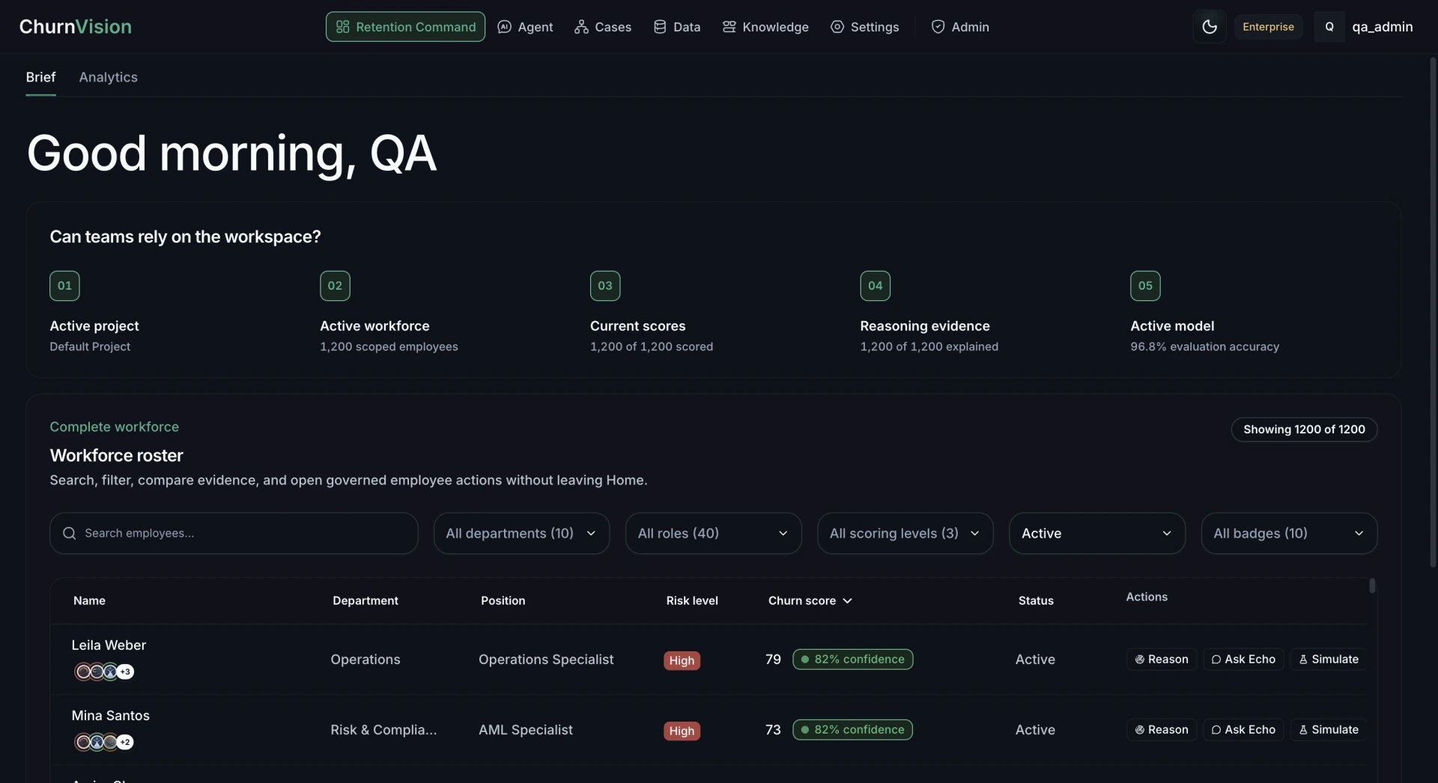1438x783 pixels.
Task: Click the step 02 Active workforce badge
Action: [x=335, y=286]
